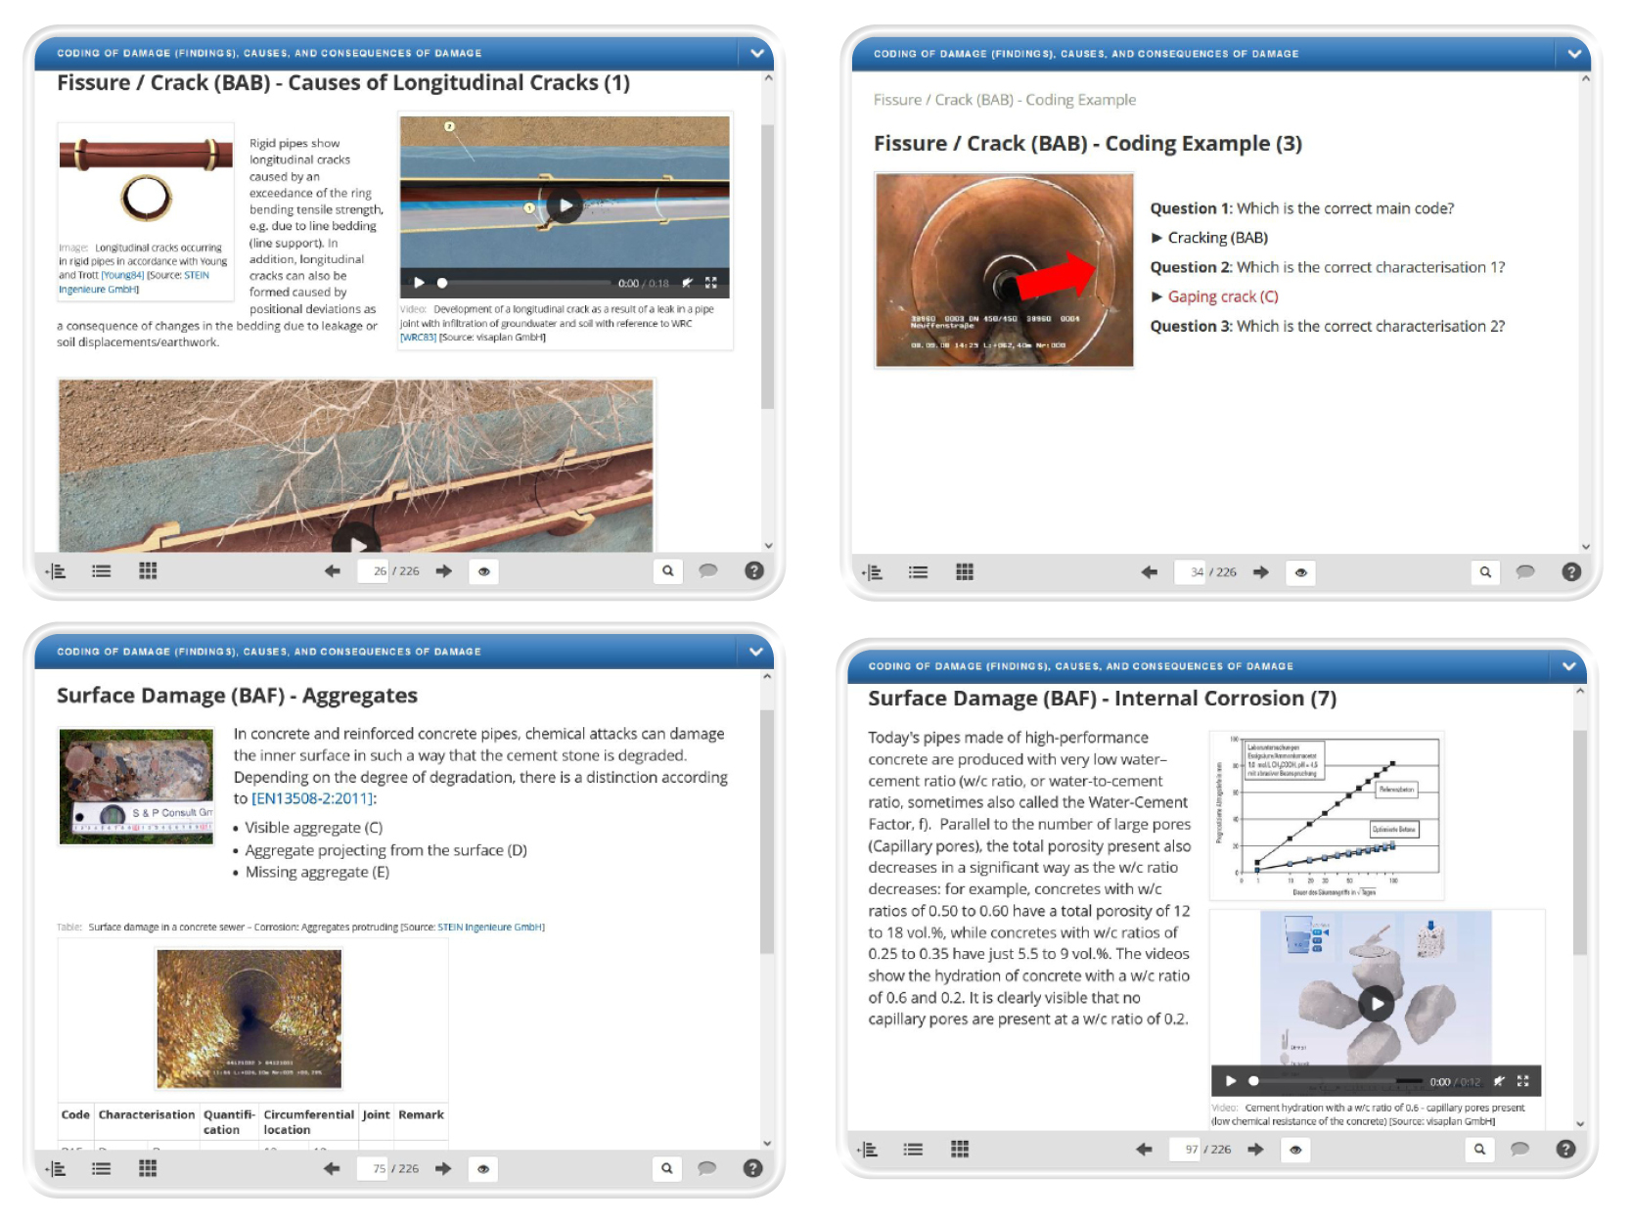
Task: Open the [WRC83] source link
Action: point(418,338)
